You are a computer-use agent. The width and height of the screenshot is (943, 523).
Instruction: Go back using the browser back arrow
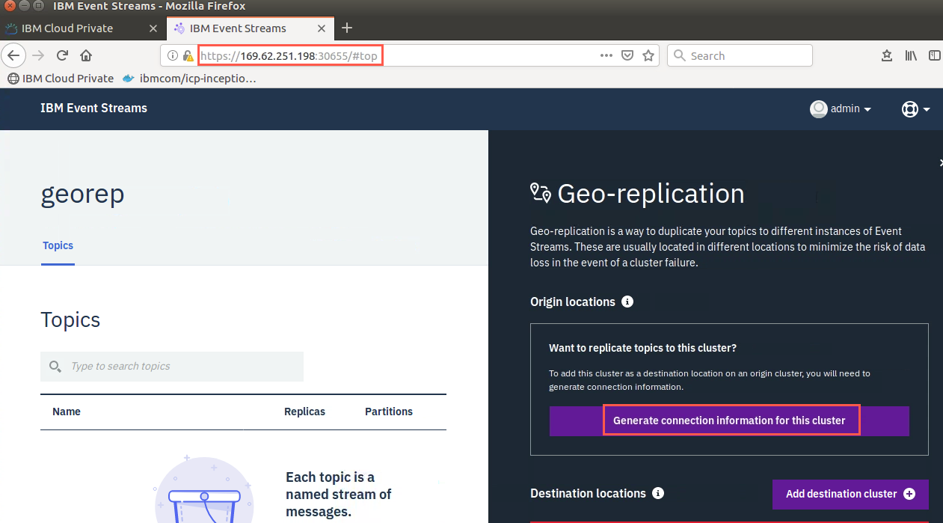(x=13, y=55)
